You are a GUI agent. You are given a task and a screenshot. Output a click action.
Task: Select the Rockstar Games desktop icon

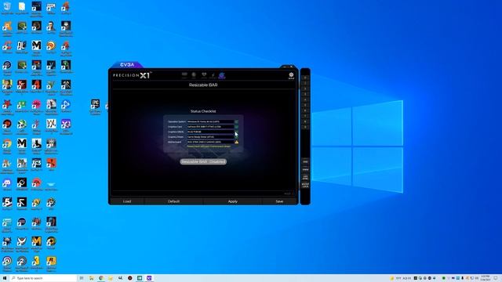click(51, 264)
